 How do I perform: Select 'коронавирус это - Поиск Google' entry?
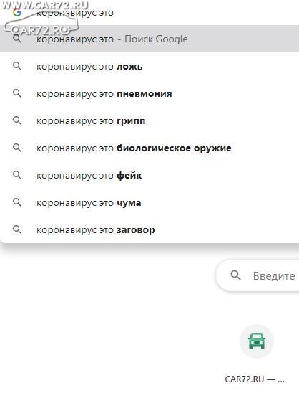(x=149, y=39)
